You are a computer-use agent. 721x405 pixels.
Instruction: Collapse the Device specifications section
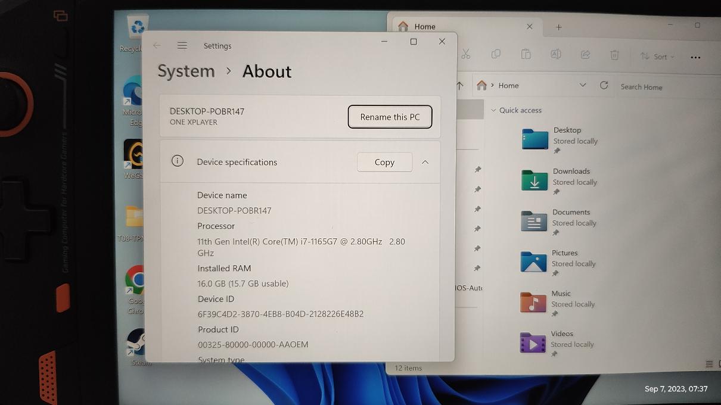425,162
